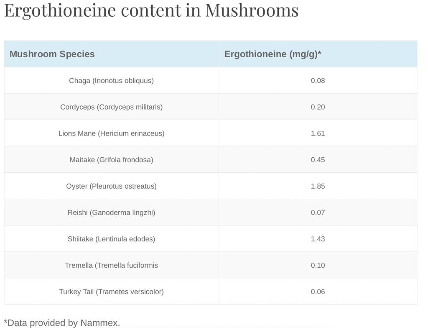Viewport: 428px width, 328px height.
Task: Click the 0.20 value for Cordyceps
Action: point(318,107)
